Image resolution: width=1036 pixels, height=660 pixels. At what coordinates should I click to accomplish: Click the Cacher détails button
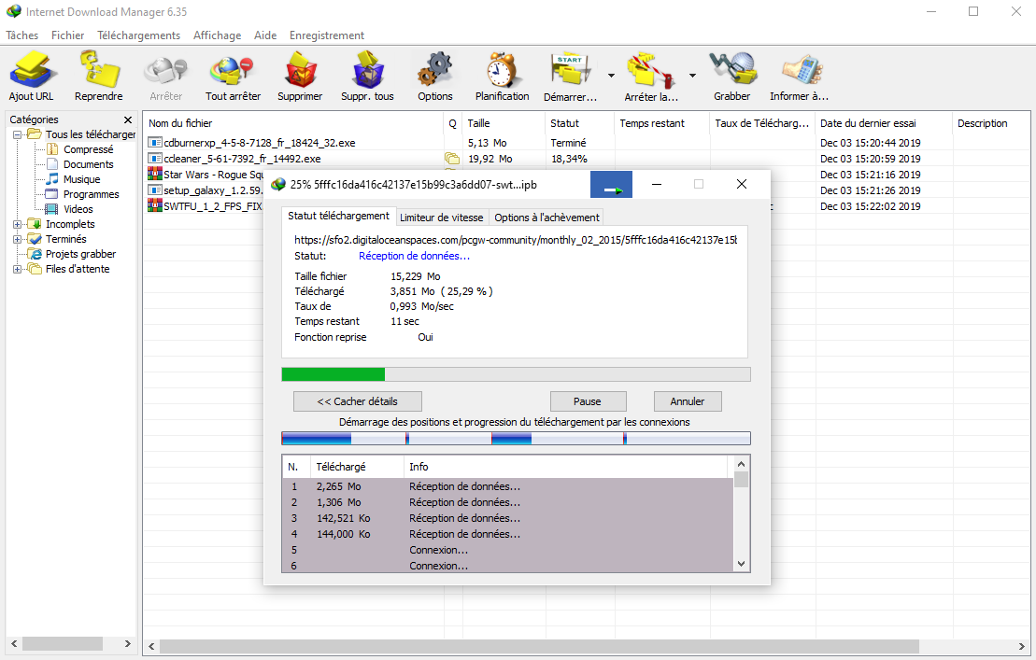pos(358,401)
